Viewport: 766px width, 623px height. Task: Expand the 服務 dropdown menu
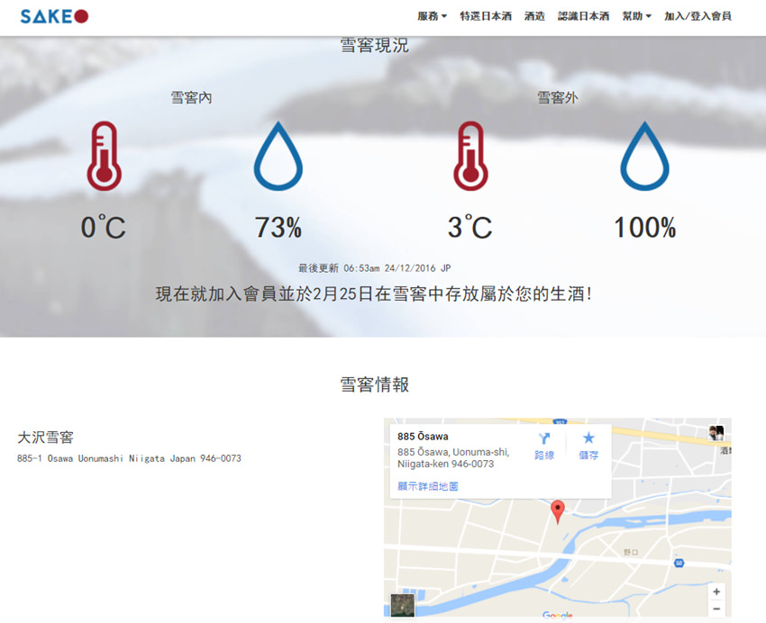coord(432,16)
